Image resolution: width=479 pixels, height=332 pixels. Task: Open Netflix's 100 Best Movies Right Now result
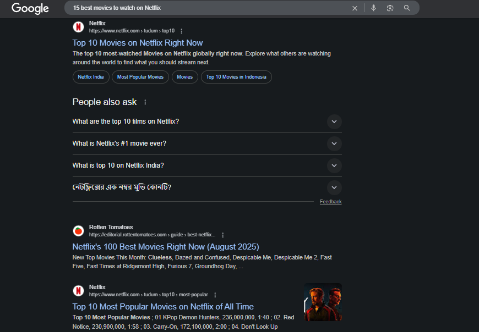166,247
